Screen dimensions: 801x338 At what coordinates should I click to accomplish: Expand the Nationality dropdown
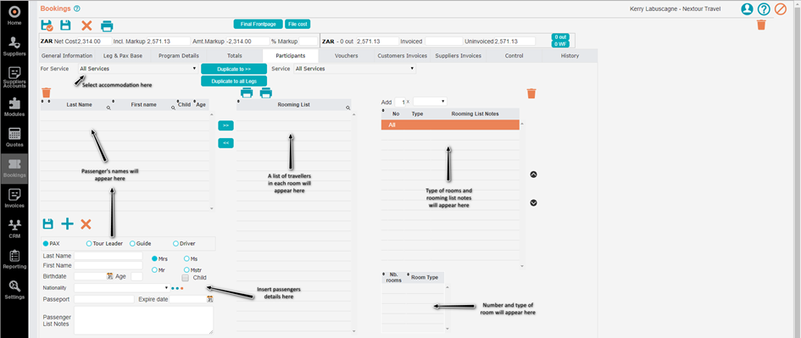[121, 288]
